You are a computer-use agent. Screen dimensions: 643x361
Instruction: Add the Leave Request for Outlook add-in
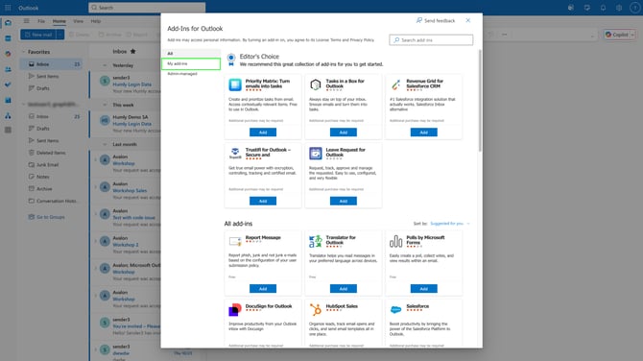point(344,201)
